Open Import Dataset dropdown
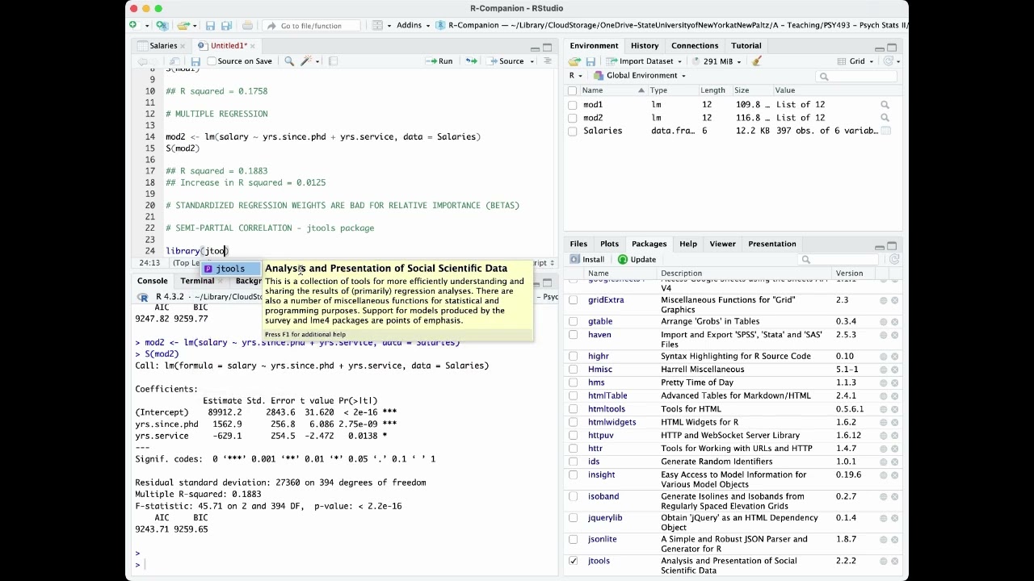This screenshot has height=581, width=1034. [645, 61]
